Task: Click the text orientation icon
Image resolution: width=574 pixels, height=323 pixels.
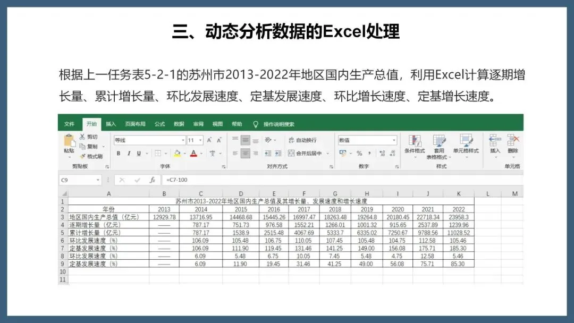Action: [268, 140]
